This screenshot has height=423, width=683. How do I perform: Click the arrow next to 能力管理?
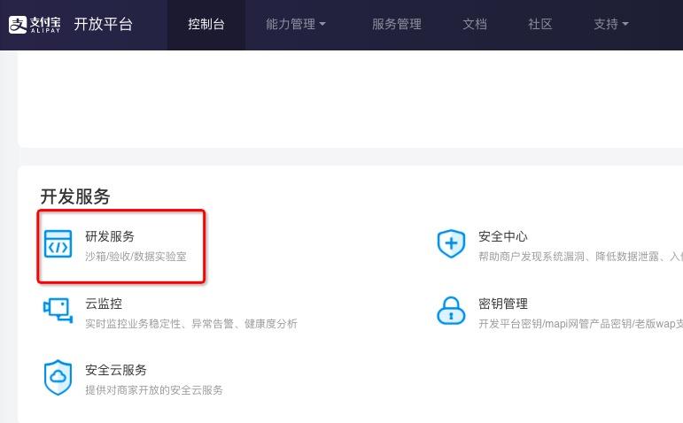(x=322, y=24)
